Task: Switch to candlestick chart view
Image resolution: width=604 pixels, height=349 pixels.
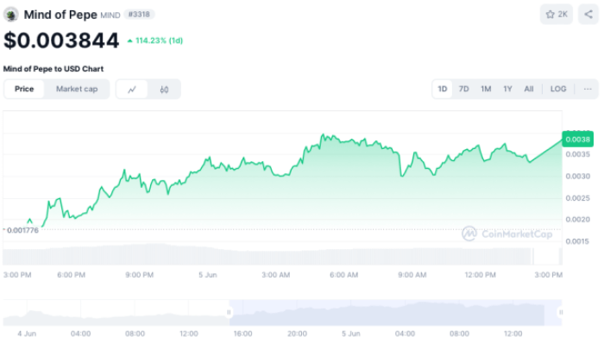Action: pyautogui.click(x=164, y=89)
